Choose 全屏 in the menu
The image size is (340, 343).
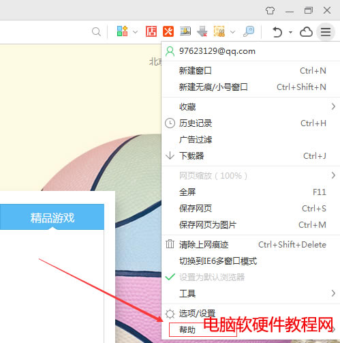click(x=251, y=192)
